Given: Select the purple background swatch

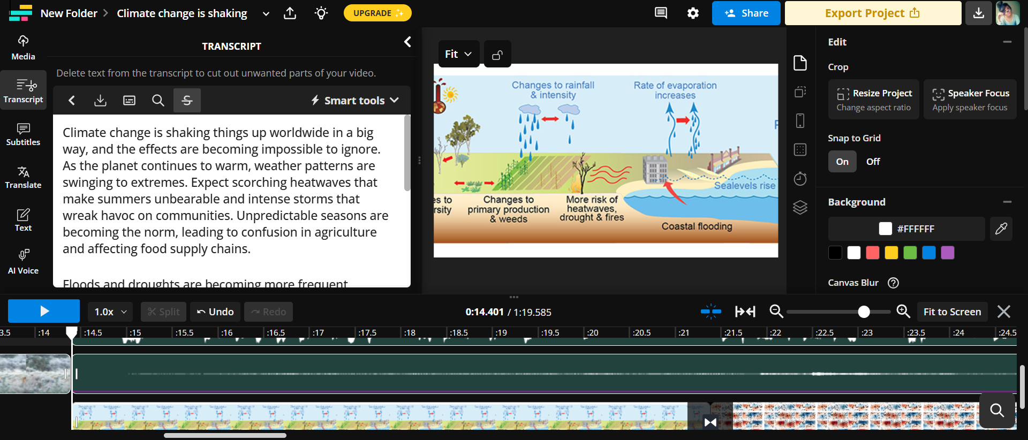Looking at the screenshot, I should point(948,253).
